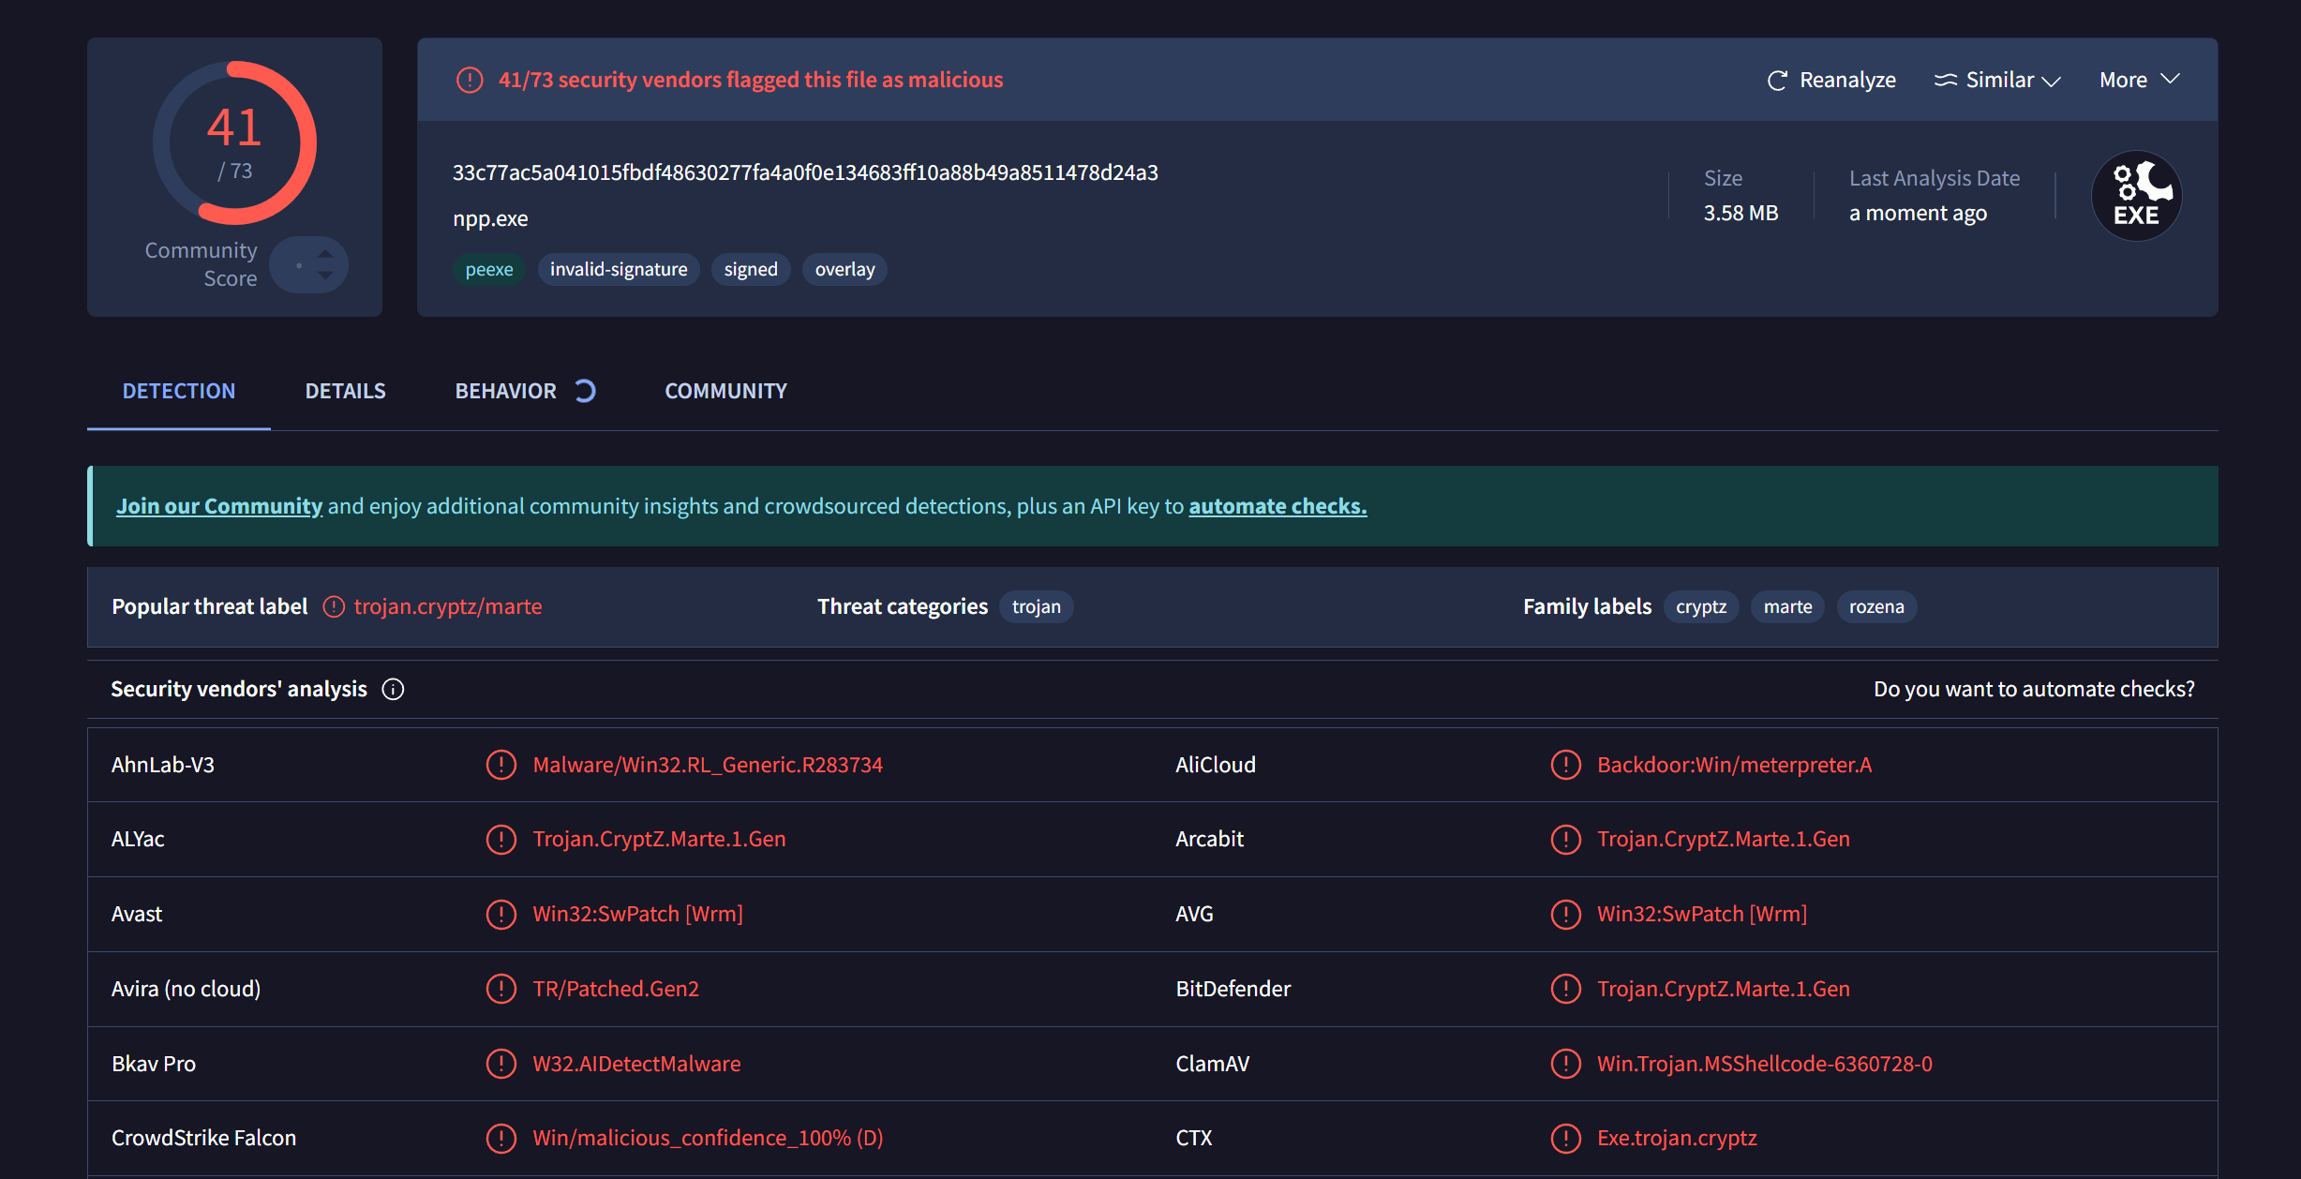The width and height of the screenshot is (2301, 1179).
Task: Click the 41/73 detection score gauge
Action: pyautogui.click(x=234, y=142)
